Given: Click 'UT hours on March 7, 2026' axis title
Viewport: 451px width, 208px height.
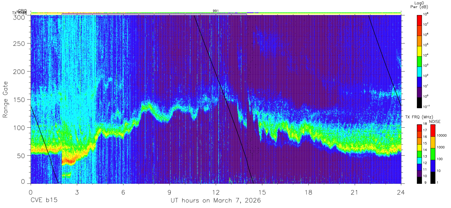Looking at the screenshot, I should [216, 201].
